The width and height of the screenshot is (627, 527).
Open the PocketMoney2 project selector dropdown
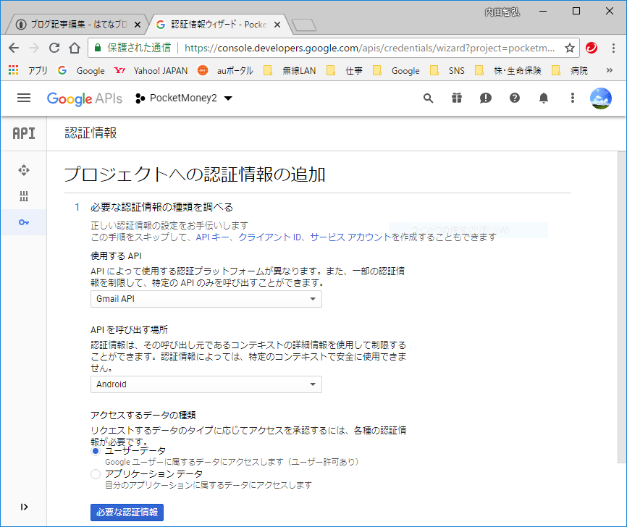184,98
